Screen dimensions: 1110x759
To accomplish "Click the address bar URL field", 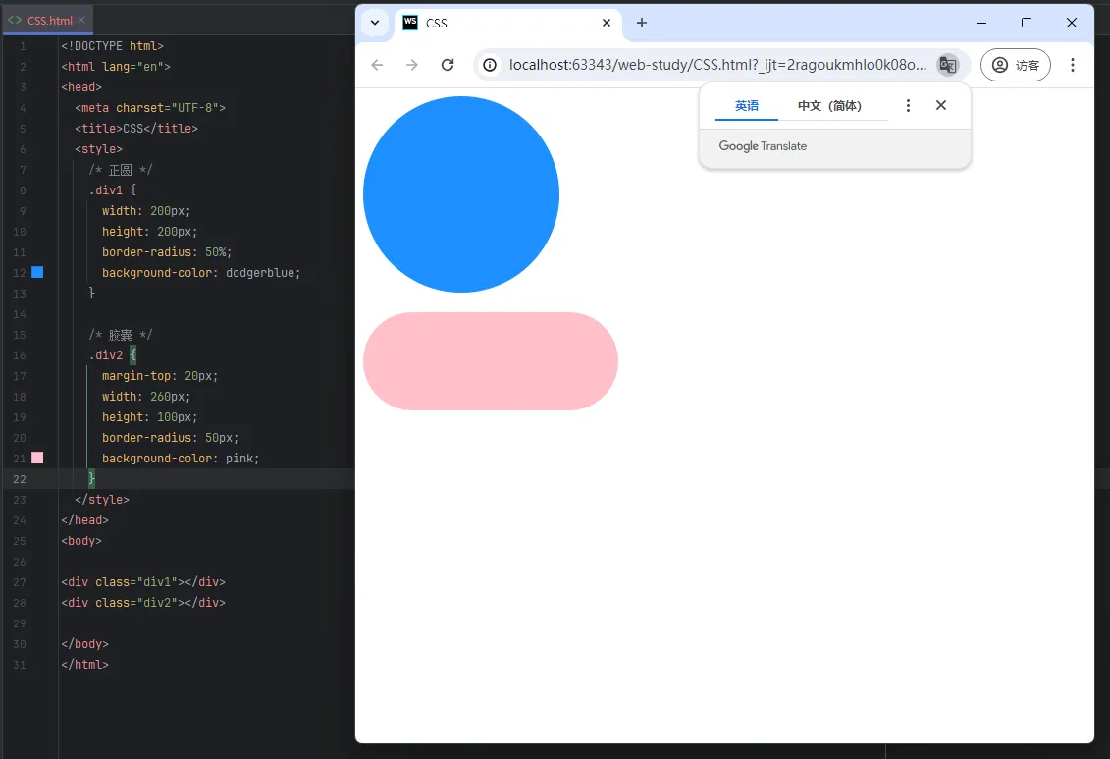I will point(716,65).
